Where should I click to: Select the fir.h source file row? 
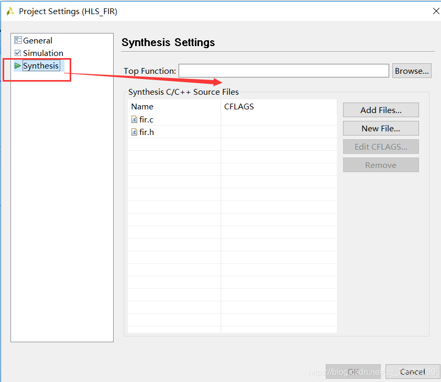tap(232, 132)
